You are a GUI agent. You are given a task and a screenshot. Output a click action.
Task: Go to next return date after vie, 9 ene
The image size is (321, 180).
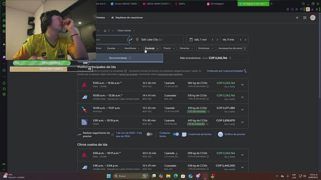tap(246, 39)
